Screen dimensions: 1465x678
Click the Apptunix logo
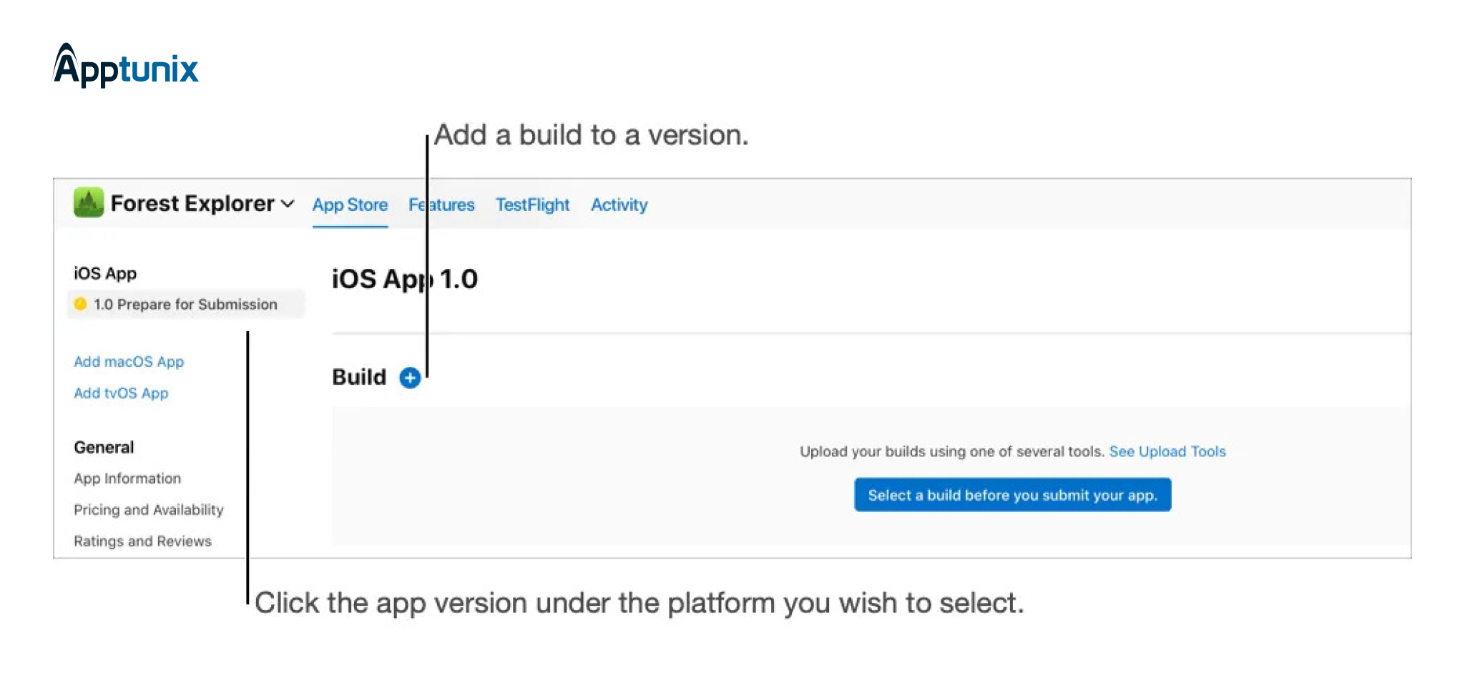pyautogui.click(x=126, y=68)
